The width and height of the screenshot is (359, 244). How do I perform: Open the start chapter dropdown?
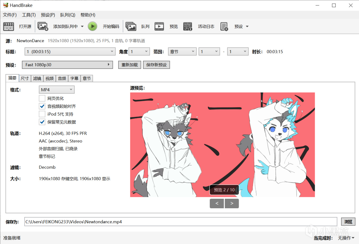coord(209,52)
